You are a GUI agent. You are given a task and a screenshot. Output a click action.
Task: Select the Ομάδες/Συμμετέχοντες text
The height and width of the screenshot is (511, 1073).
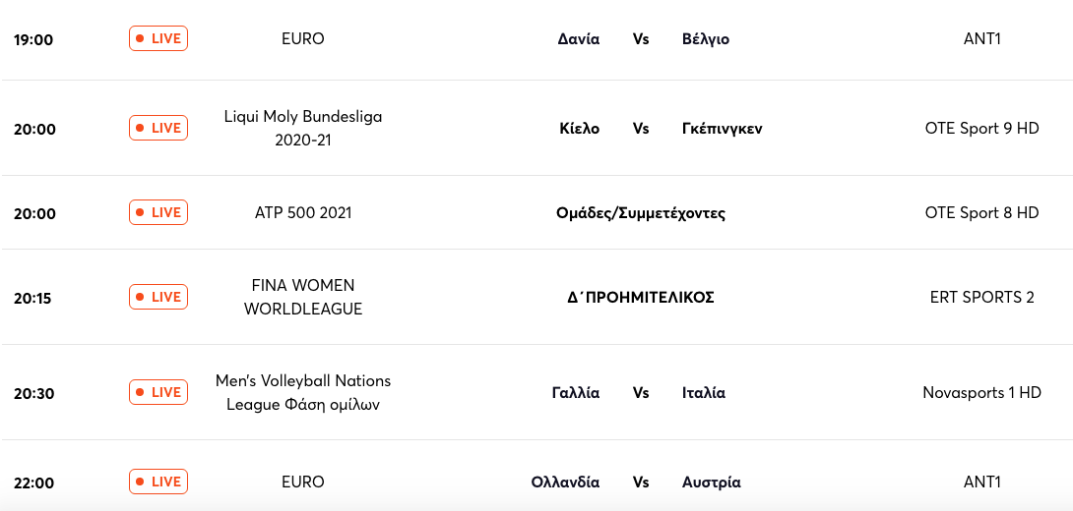point(641,213)
